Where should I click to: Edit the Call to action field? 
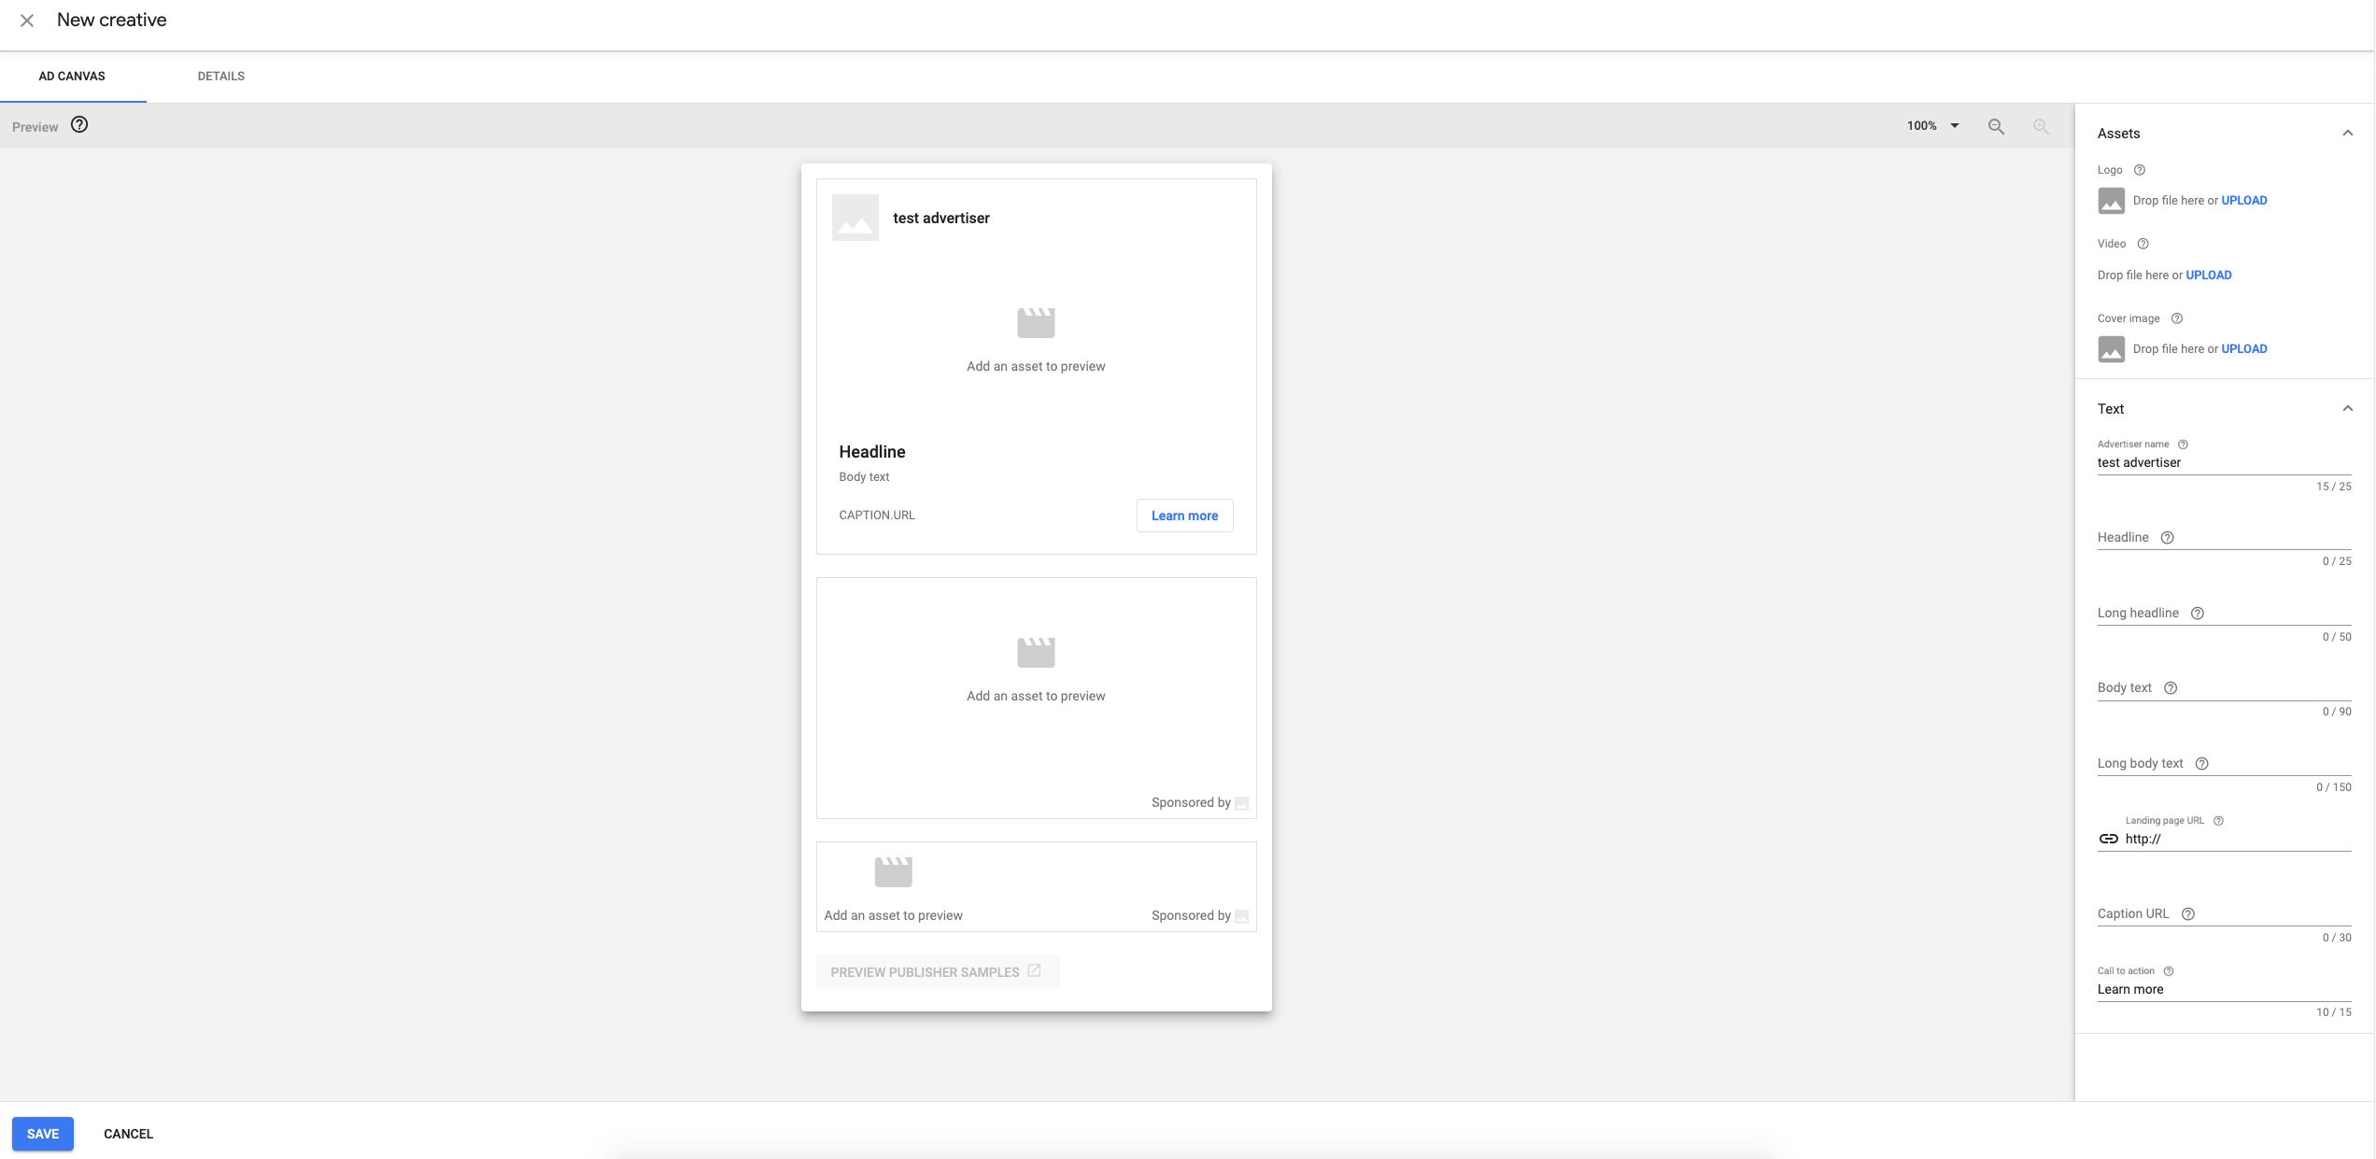point(2224,990)
